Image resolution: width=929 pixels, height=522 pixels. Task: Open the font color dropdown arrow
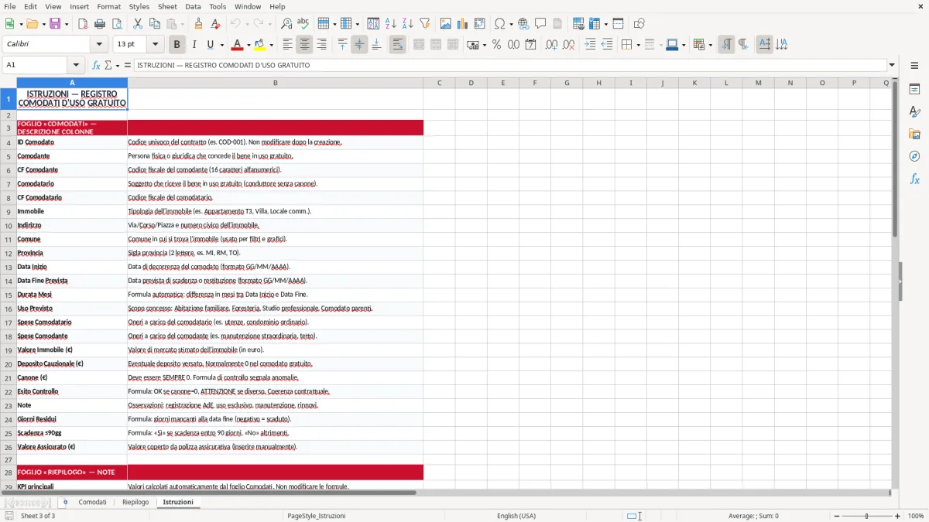(247, 45)
